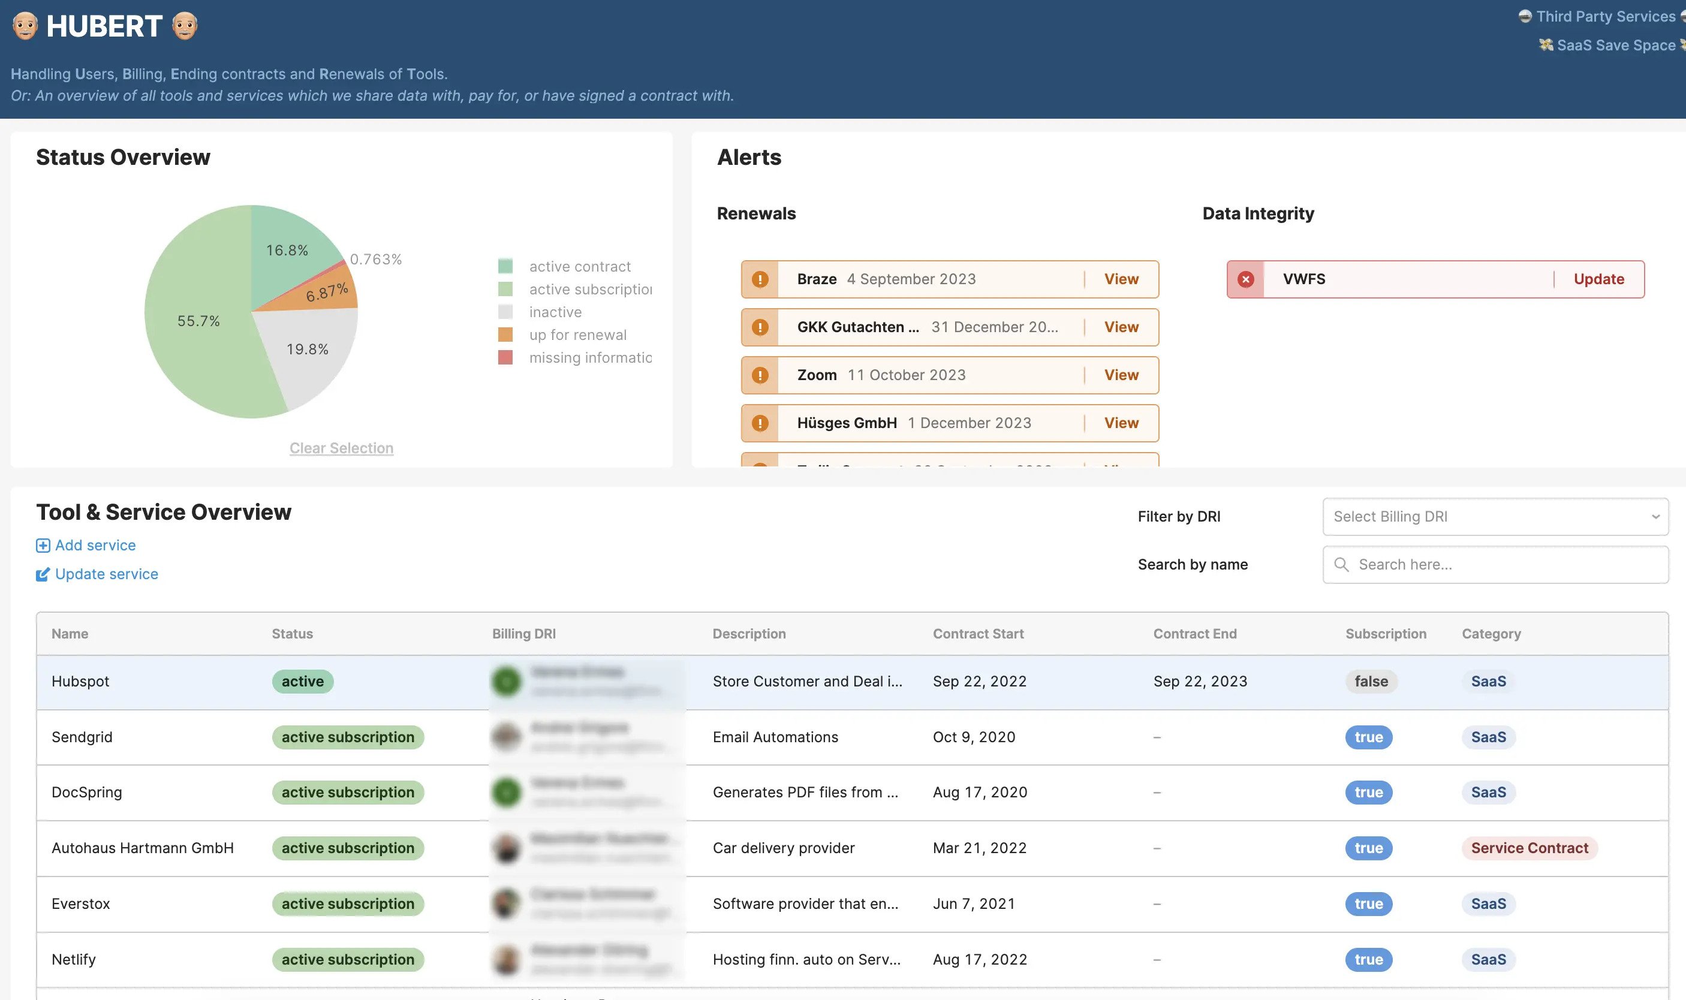The width and height of the screenshot is (1686, 1000).
Task: Click Service Contract category badge
Action: point(1529,848)
